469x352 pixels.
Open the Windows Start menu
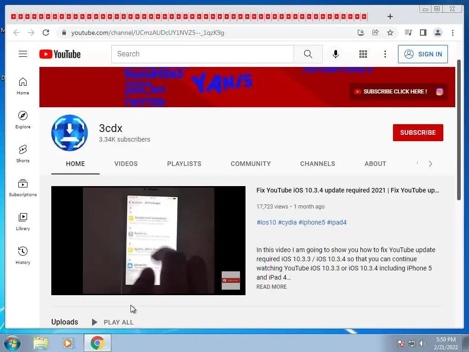pos(12,343)
